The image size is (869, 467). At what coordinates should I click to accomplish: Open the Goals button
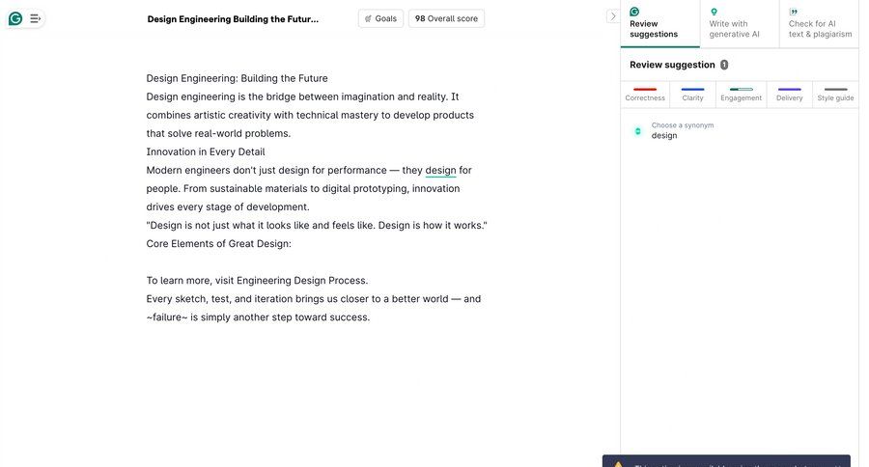(380, 18)
